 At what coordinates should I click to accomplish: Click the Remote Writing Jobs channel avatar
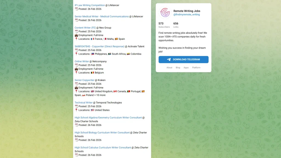point(165,13)
